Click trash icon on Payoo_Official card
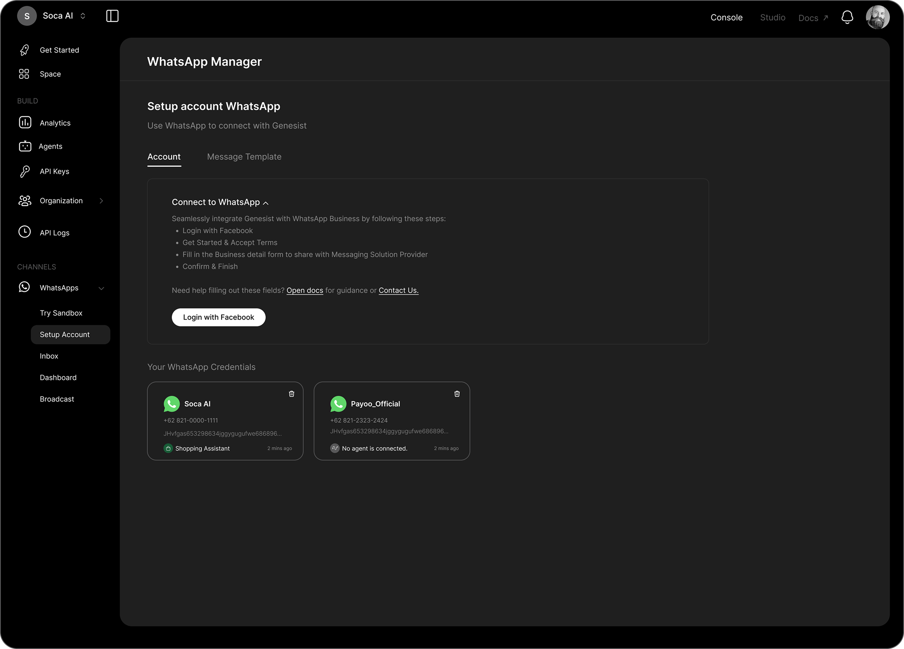This screenshot has width=904, height=649. (457, 394)
